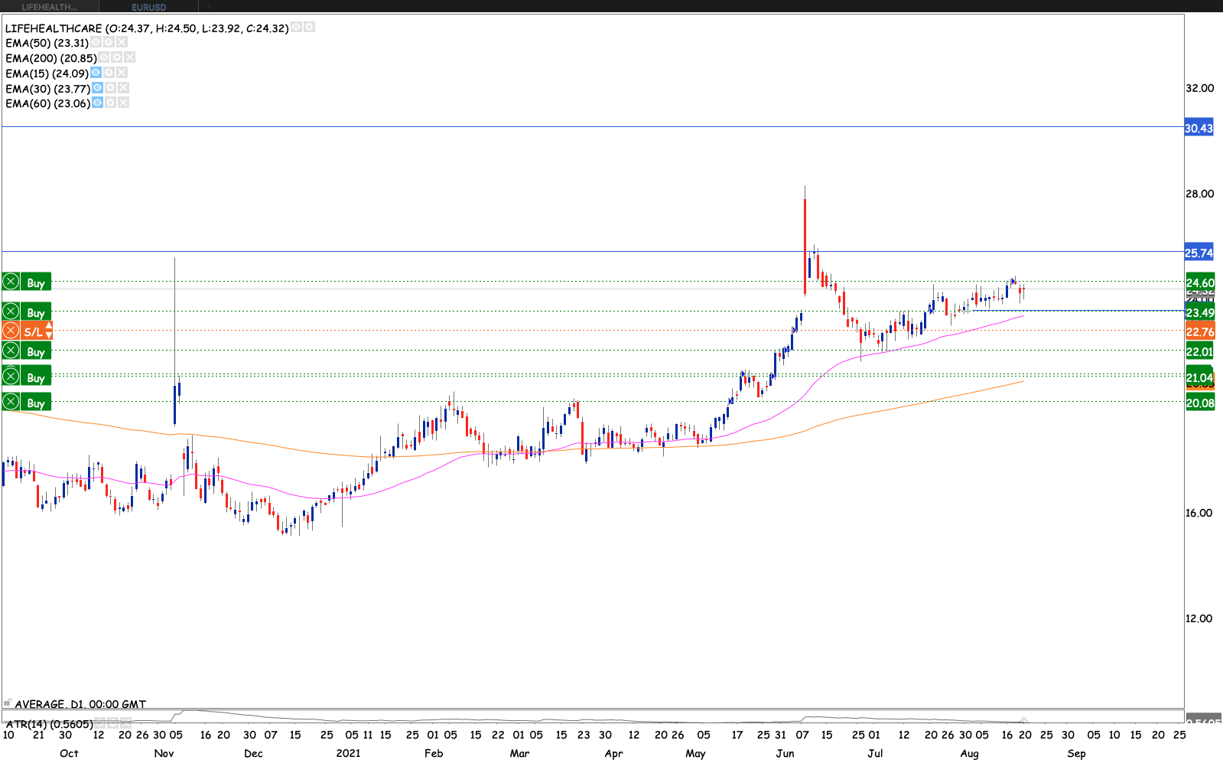Remove the EMA(200) indicator with its X icon
The image size is (1223, 760).
pos(130,57)
